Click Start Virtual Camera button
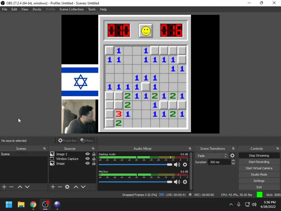The height and width of the screenshot is (211, 281). coord(259,168)
